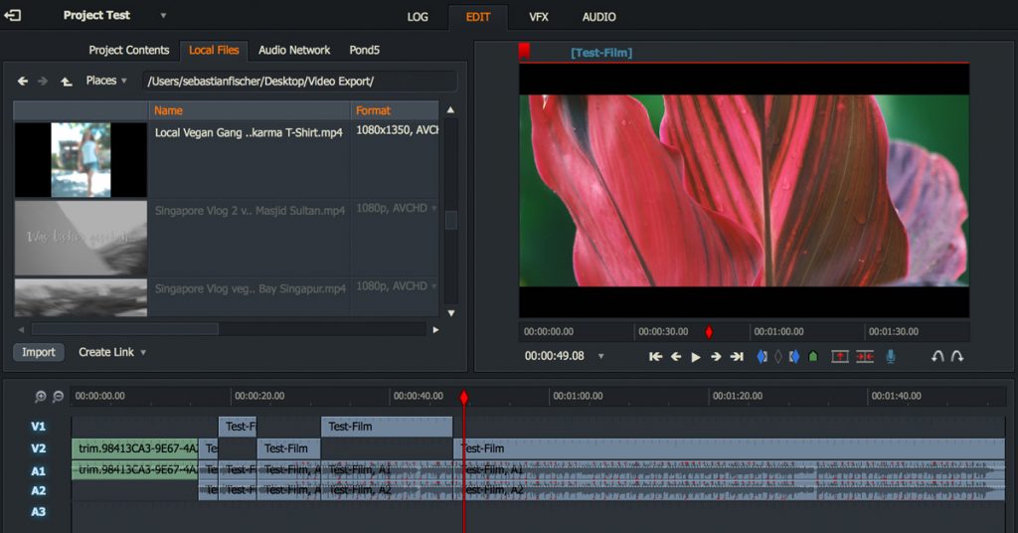Click the Video Export folder path field
Viewport: 1018px width, 533px height.
pyautogui.click(x=299, y=82)
